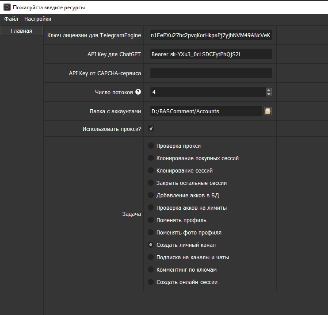Viewport: 328px width, 315px height.
Task: Uncheck the Использовать прокси checkbox
Action: [x=151, y=129]
